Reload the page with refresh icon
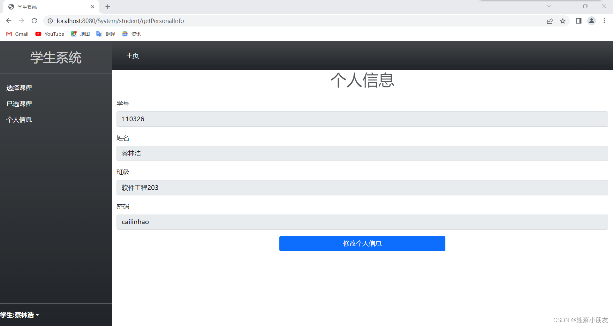The height and width of the screenshot is (326, 613). pos(34,21)
